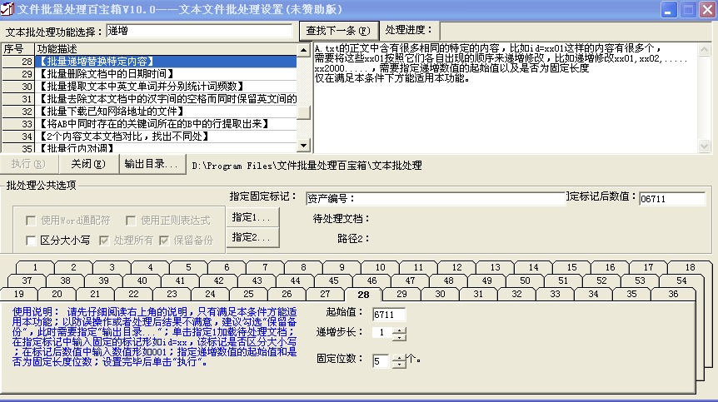Switch to tab 32
The height and width of the screenshot is (402, 718).
tap(516, 294)
